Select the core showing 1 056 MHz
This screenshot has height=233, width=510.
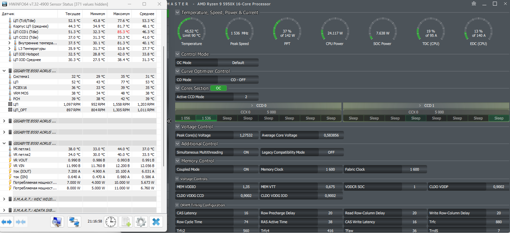pos(185,118)
